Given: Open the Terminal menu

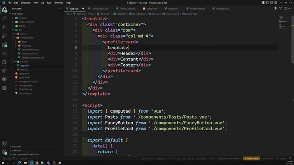Looking at the screenshot, I should coord(58,3).
